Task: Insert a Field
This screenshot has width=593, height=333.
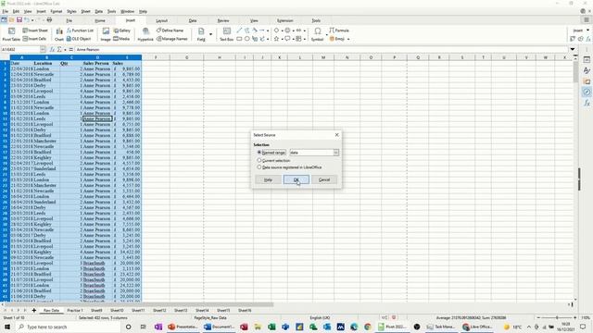Action: 201,34
